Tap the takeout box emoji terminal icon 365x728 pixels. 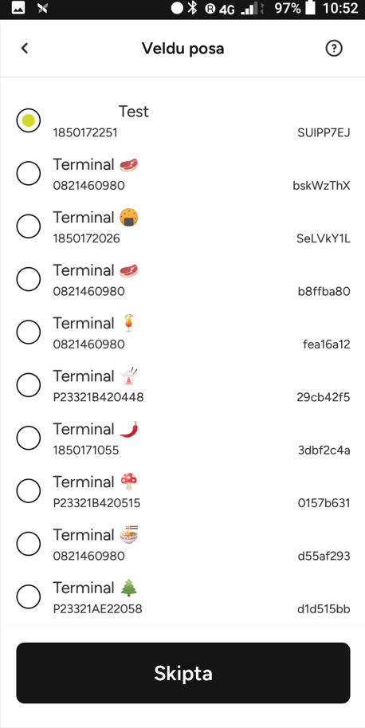[128, 376]
